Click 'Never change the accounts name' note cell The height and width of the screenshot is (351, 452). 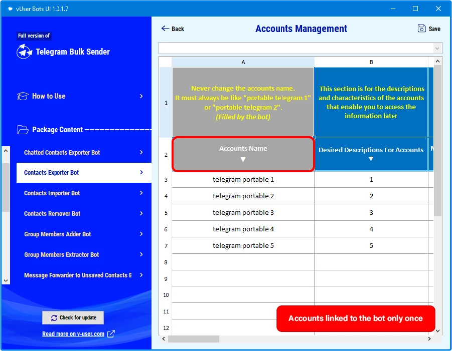[243, 103]
